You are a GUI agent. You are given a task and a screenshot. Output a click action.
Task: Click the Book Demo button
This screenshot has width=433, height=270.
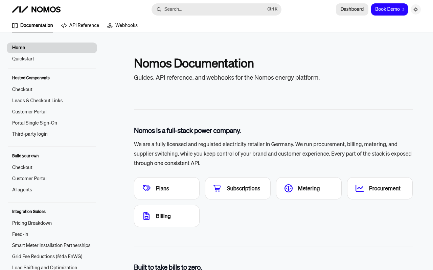tap(389, 9)
